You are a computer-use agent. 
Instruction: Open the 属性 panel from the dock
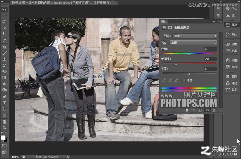pyautogui.click(x=232, y=25)
